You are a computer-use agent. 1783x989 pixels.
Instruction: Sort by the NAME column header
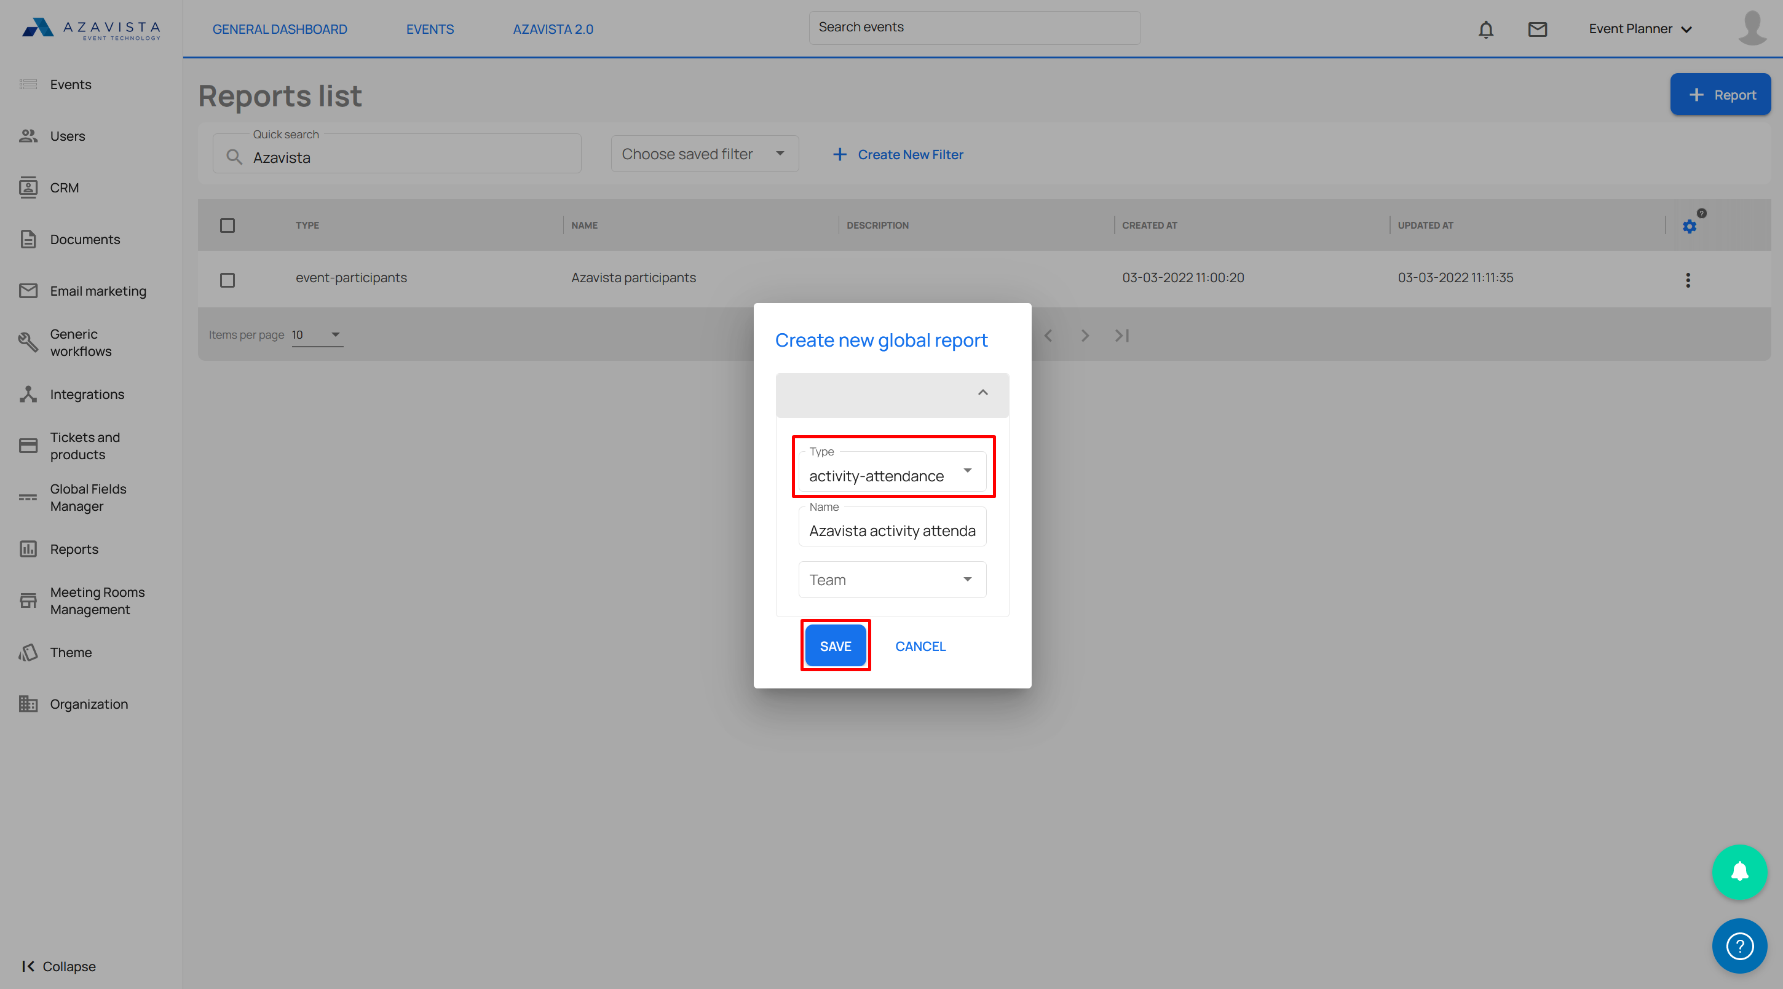click(584, 226)
